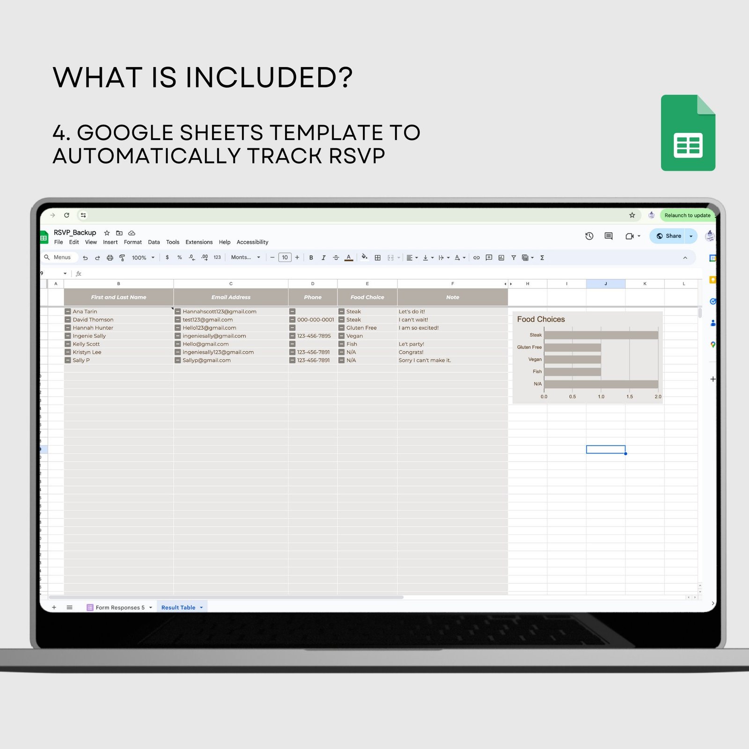Toggle the box beside David Thomson
749x749 pixels.
[68, 320]
